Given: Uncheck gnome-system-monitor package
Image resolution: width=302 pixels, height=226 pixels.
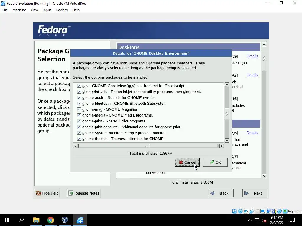Looking at the screenshot, I should pyautogui.click(x=79, y=133).
